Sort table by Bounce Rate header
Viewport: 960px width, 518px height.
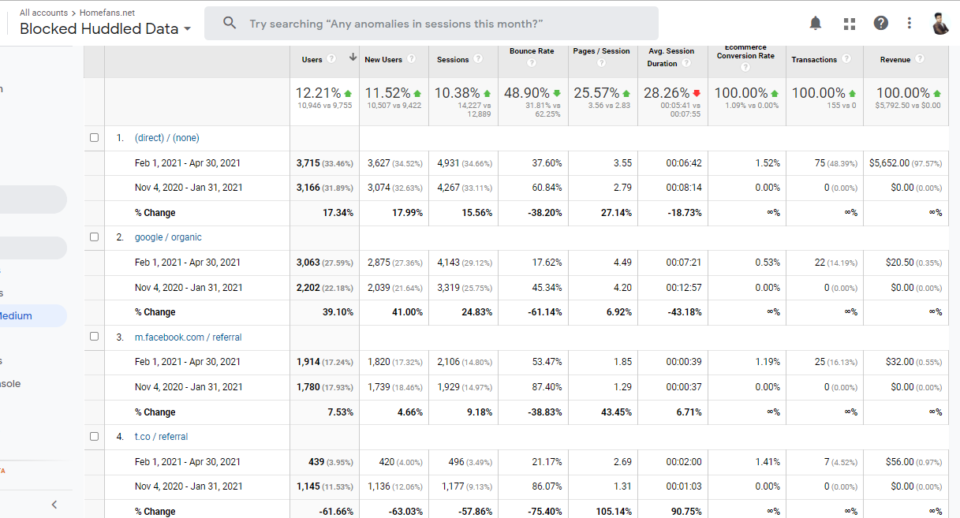532,51
